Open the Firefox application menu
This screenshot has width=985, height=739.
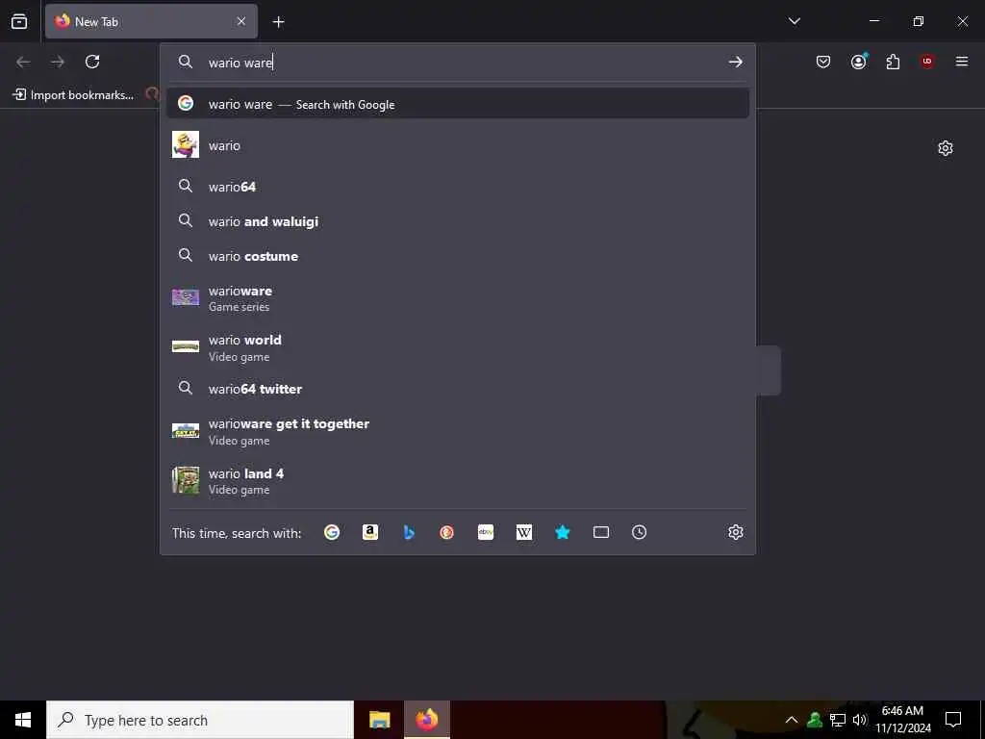(x=961, y=62)
